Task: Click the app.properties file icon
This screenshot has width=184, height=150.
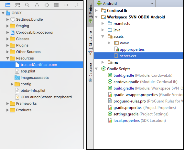Action: [116, 49]
